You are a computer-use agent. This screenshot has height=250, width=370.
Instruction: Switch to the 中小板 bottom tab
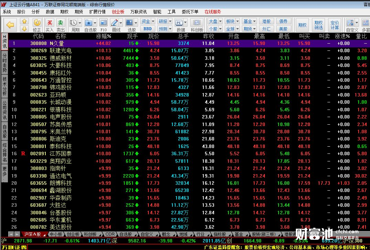(56, 234)
